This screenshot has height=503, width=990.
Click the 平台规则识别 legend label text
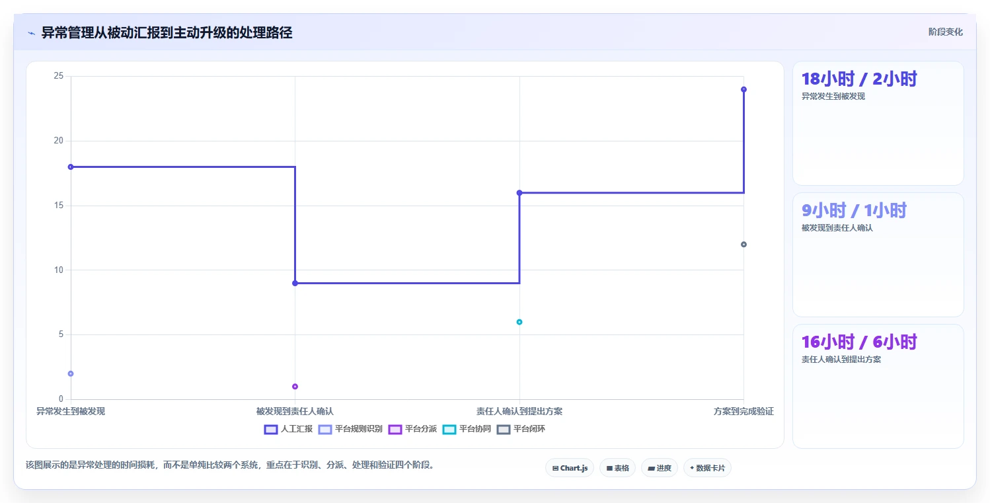359,429
